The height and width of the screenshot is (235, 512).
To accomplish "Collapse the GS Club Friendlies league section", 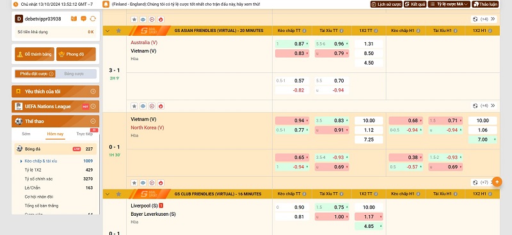I will pos(108,194).
